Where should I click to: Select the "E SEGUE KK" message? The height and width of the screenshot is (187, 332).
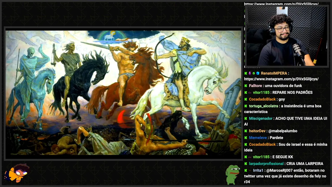pyautogui.click(x=283, y=157)
